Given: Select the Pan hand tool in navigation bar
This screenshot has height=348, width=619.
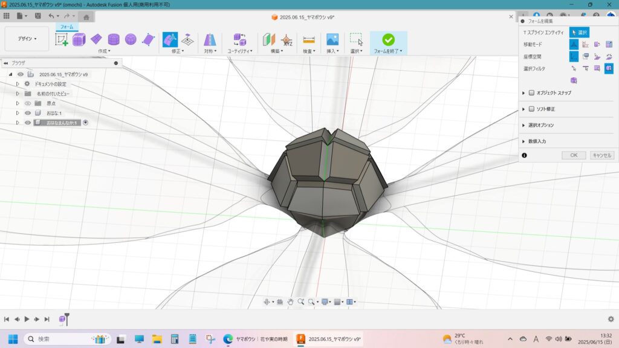Looking at the screenshot, I should 290,301.
